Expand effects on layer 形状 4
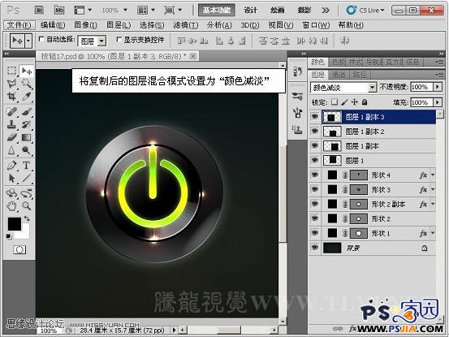 (x=433, y=175)
